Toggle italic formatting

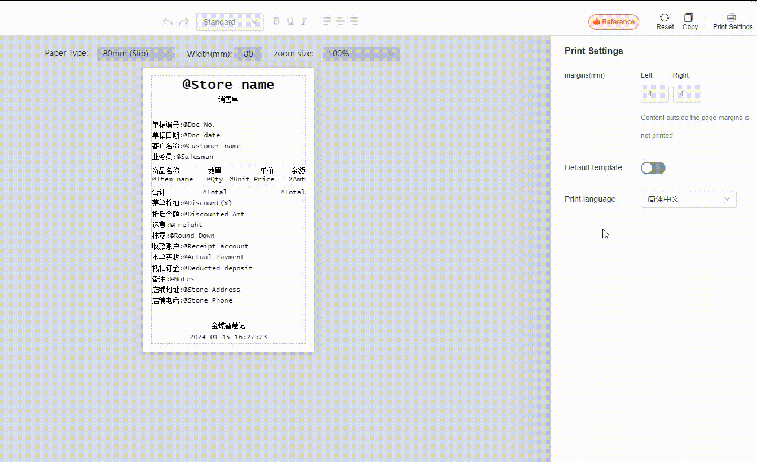coord(303,21)
